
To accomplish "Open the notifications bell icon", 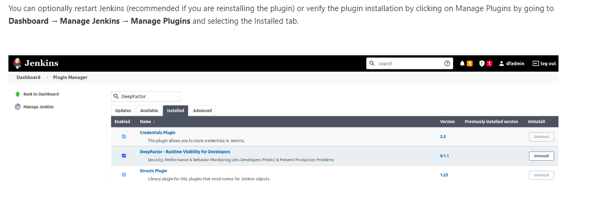I will tap(462, 64).
